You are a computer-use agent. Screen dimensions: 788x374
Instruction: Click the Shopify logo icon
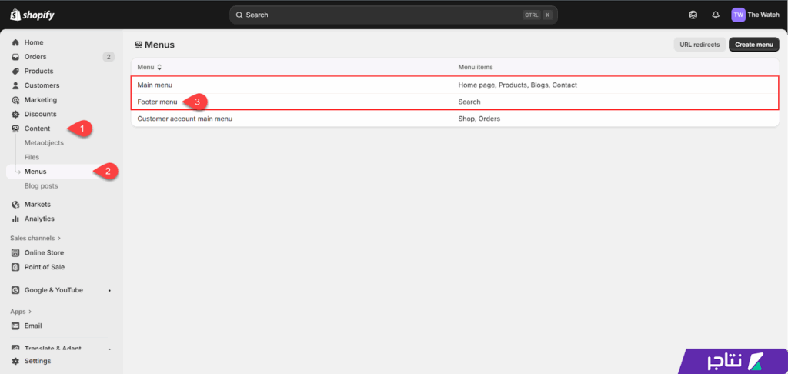point(15,15)
